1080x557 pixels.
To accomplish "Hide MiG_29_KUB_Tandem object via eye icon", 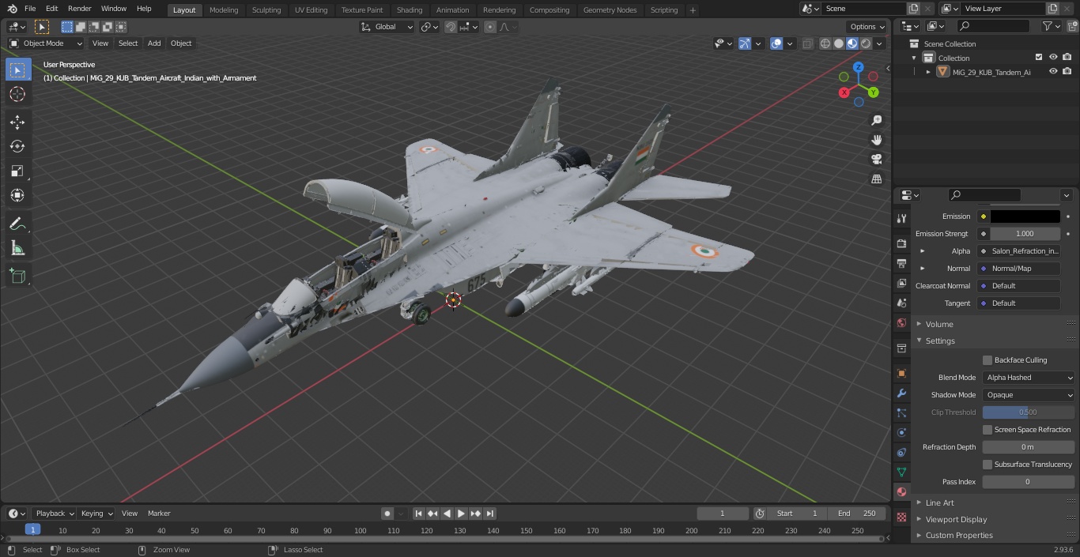I will 1053,72.
